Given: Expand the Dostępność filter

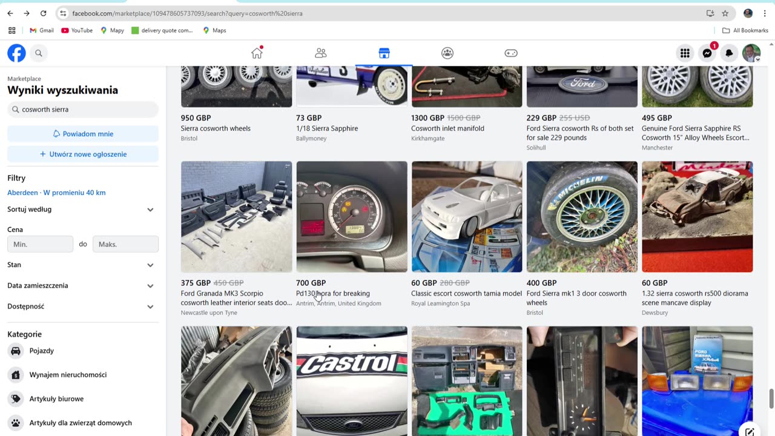Looking at the screenshot, I should coord(82,306).
